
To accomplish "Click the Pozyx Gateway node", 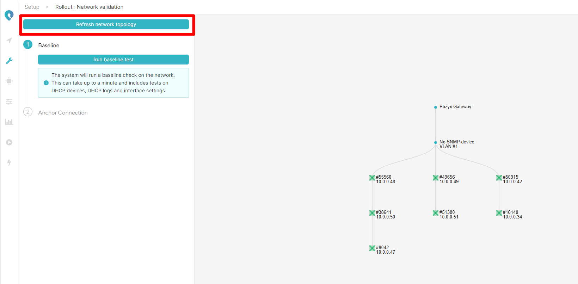I will pyautogui.click(x=436, y=107).
